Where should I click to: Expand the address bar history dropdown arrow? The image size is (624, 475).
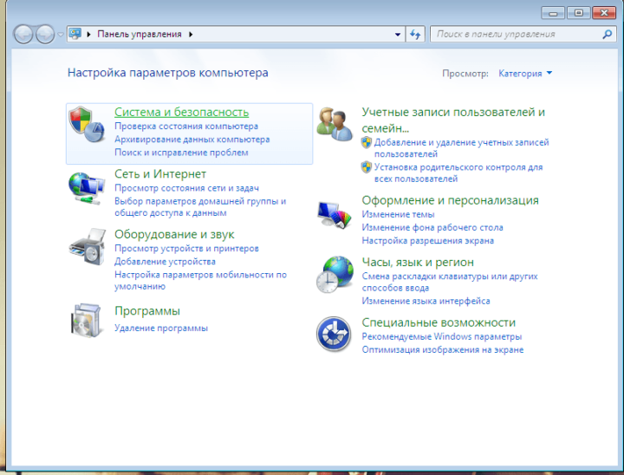398,35
